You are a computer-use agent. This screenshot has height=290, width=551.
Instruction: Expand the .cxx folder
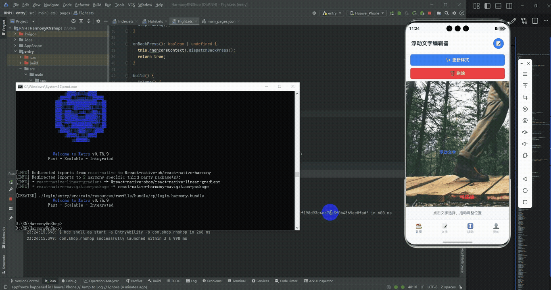[x=21, y=57]
